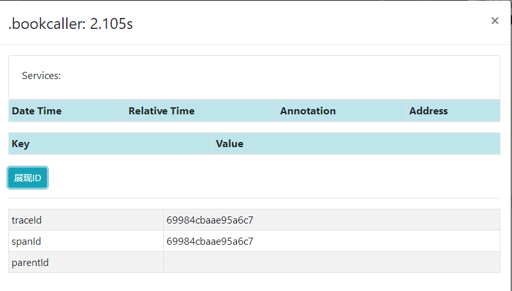
Task: Select the spanId value 69984cbaae95a6c7
Action: (209, 242)
